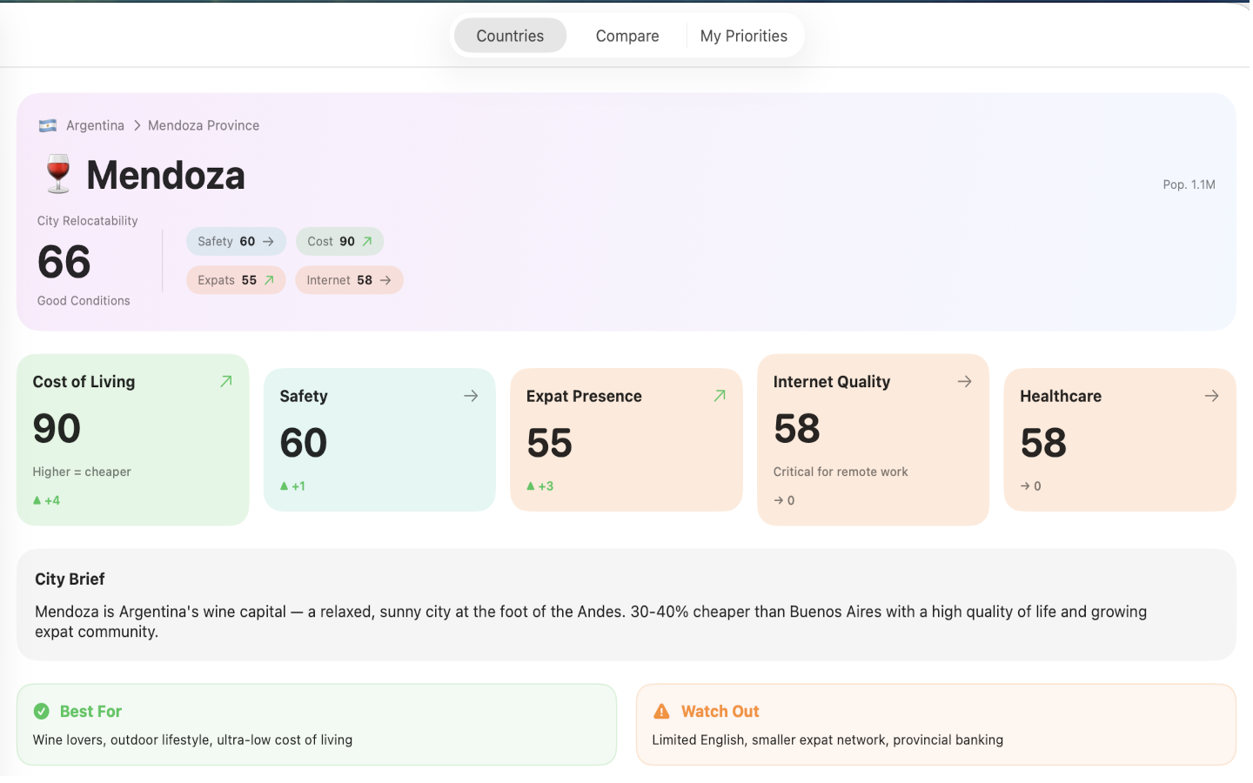This screenshot has height=783, width=1253.
Task: Click the +1 change on Safety card
Action: 292,486
